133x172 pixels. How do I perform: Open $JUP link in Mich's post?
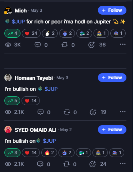18,22
